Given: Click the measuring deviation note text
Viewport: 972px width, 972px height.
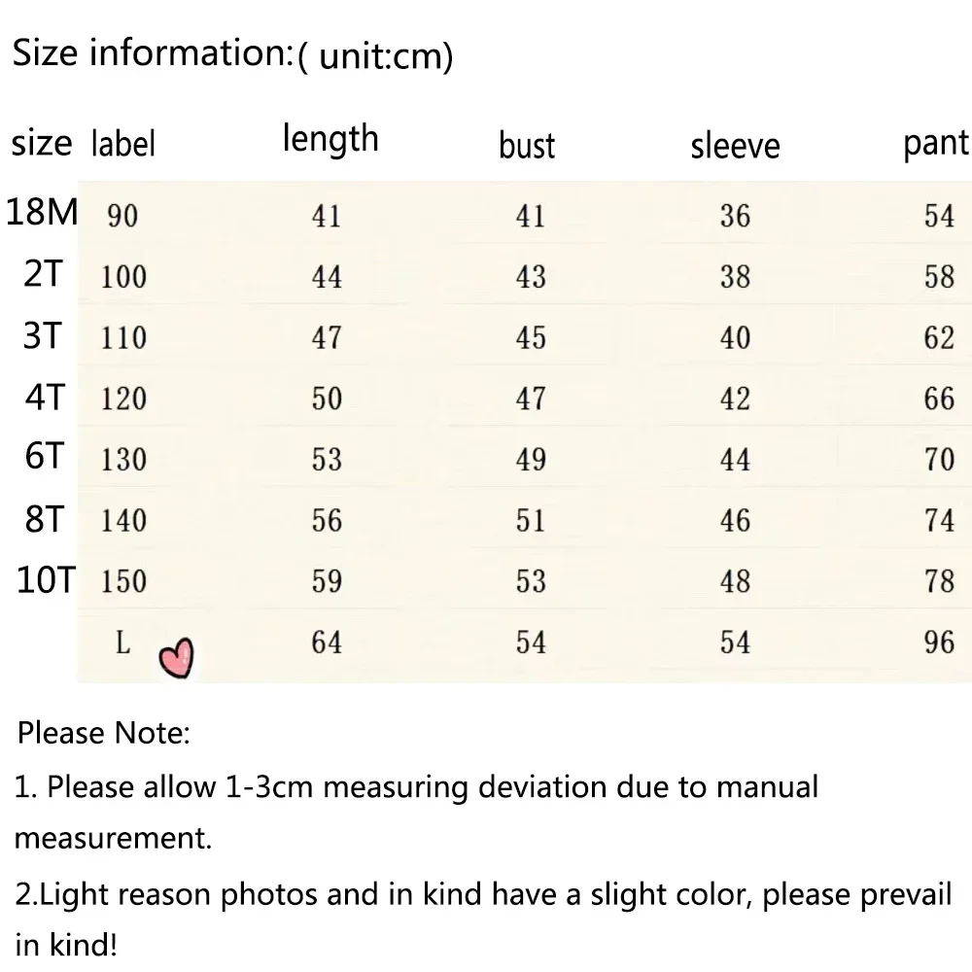Looking at the screenshot, I should [417, 813].
